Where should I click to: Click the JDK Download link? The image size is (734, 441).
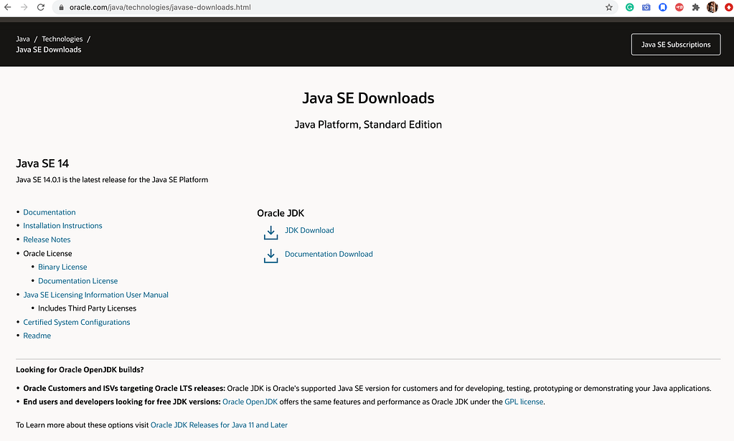pyautogui.click(x=309, y=230)
